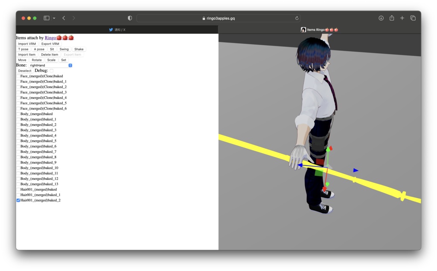437x271 pixels.
Task: Switch to the Twitter notifications tab
Action: tap(117, 30)
